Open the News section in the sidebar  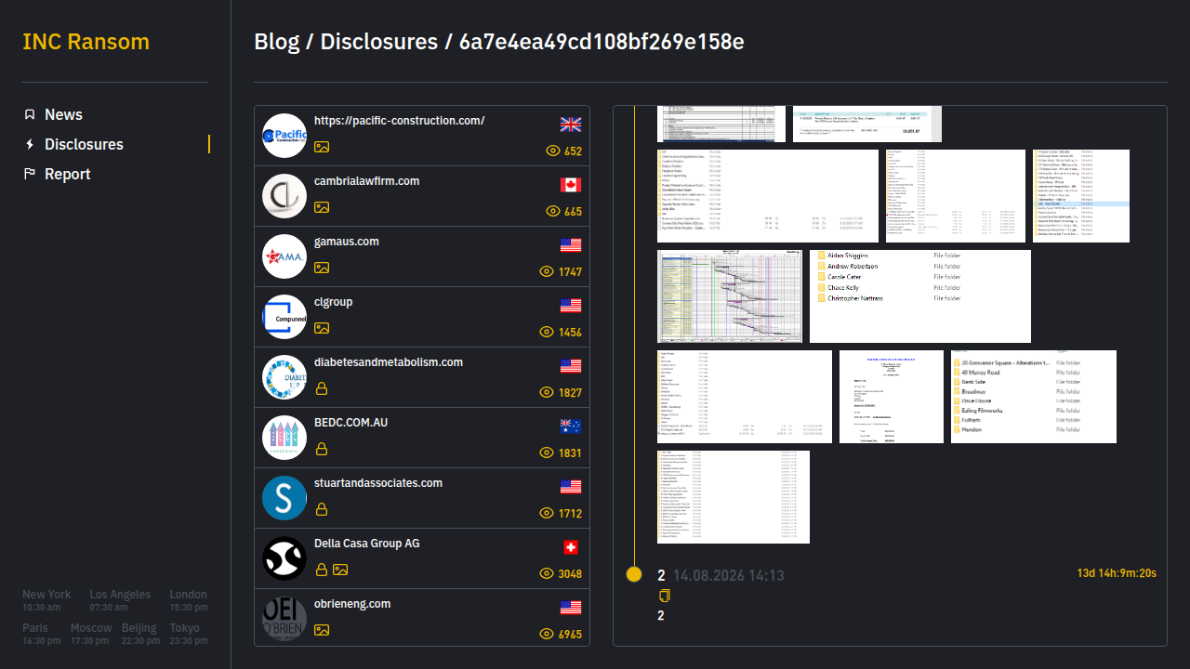tap(63, 114)
